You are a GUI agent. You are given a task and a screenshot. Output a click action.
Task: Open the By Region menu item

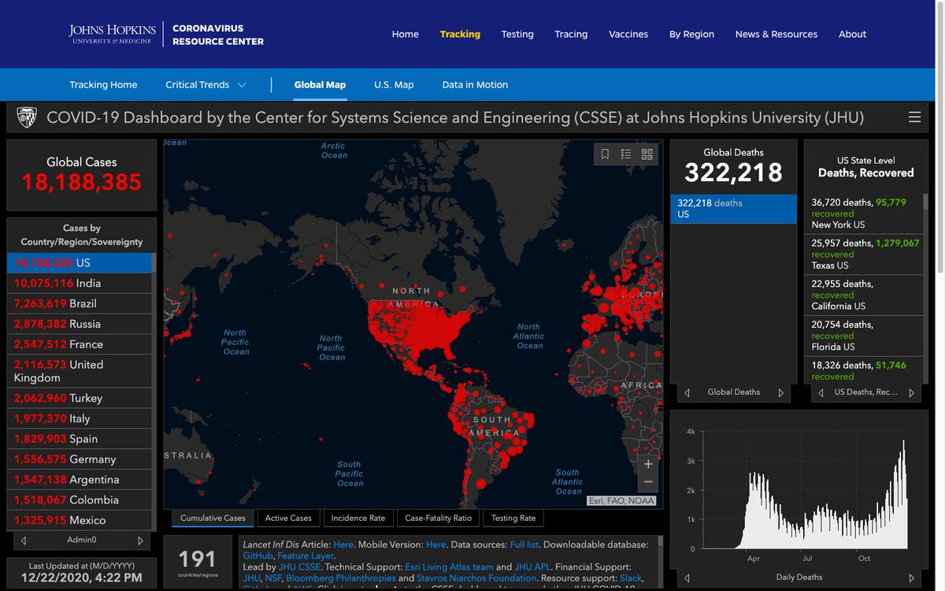[x=691, y=34]
